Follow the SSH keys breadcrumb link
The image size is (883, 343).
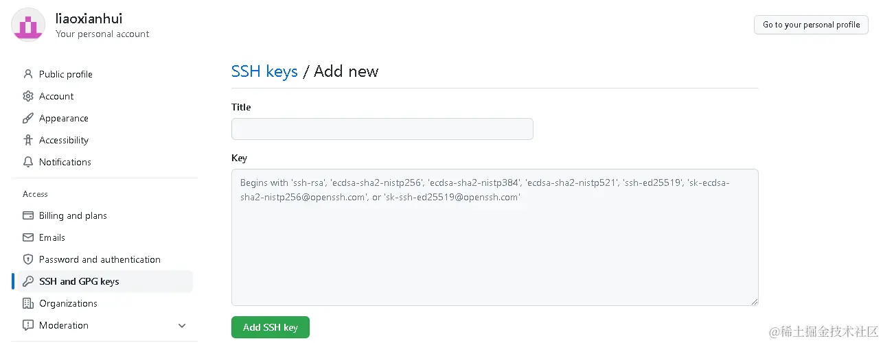coord(264,71)
